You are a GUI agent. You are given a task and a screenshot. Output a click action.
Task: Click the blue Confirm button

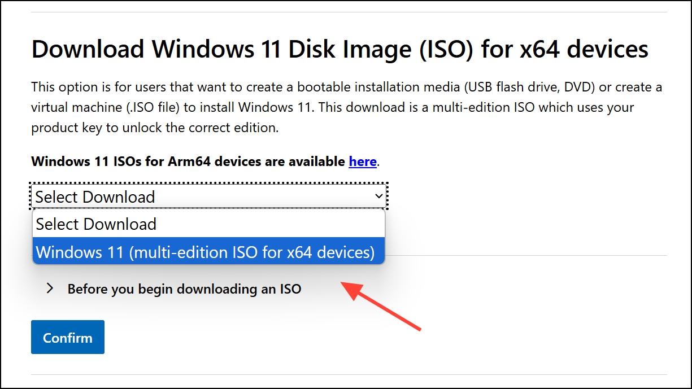(68, 337)
